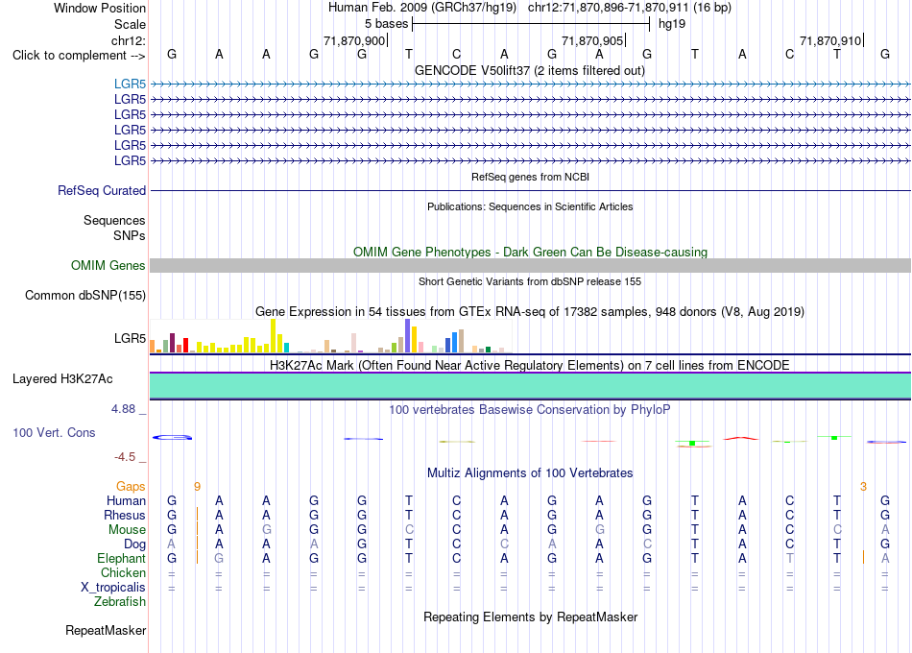Open H3K27Ac Mark track title

click(x=530, y=366)
